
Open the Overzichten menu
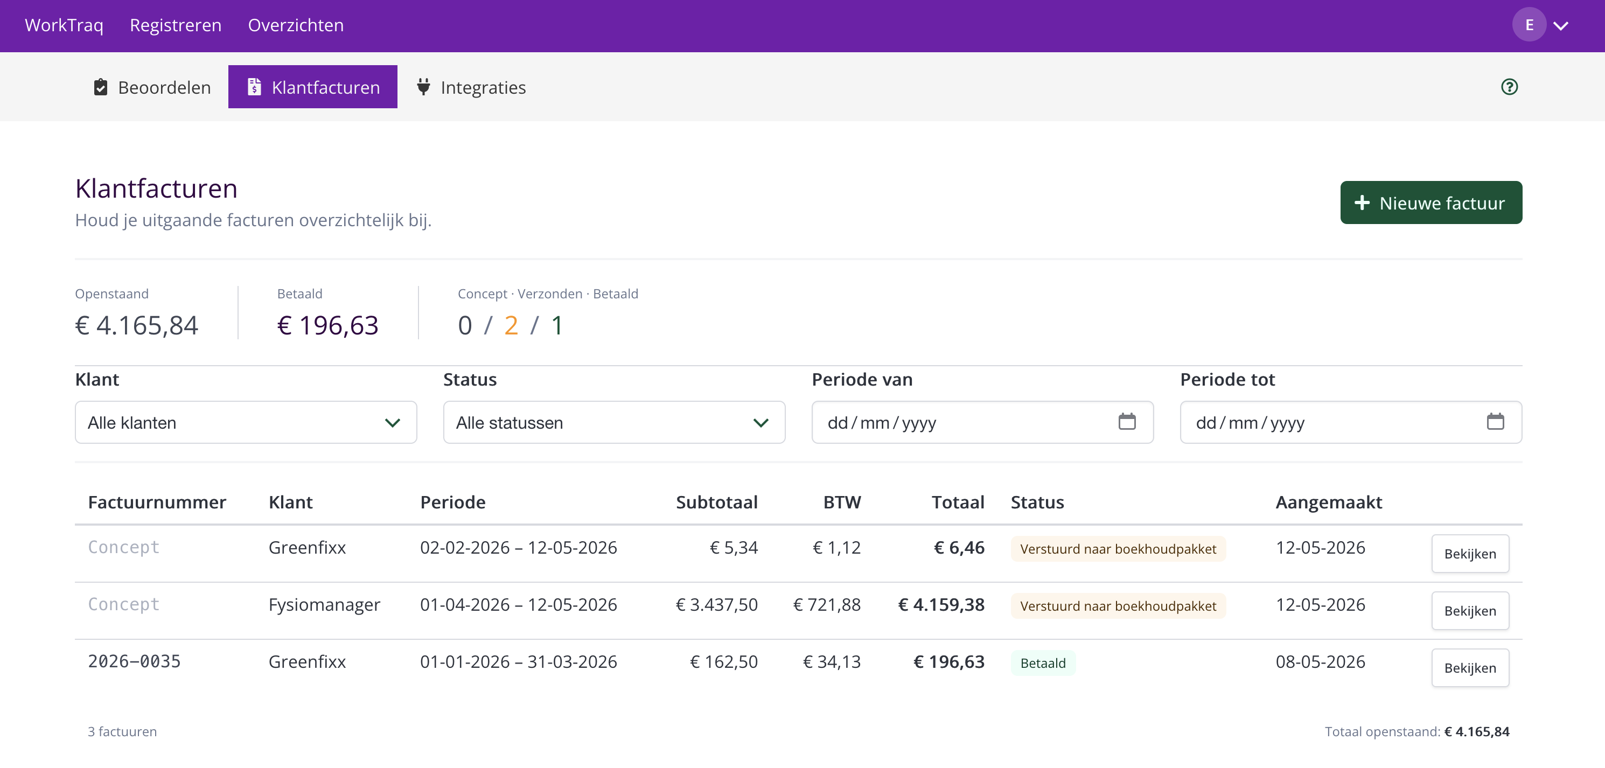coord(295,25)
